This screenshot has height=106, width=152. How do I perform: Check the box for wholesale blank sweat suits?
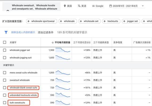[5, 88]
